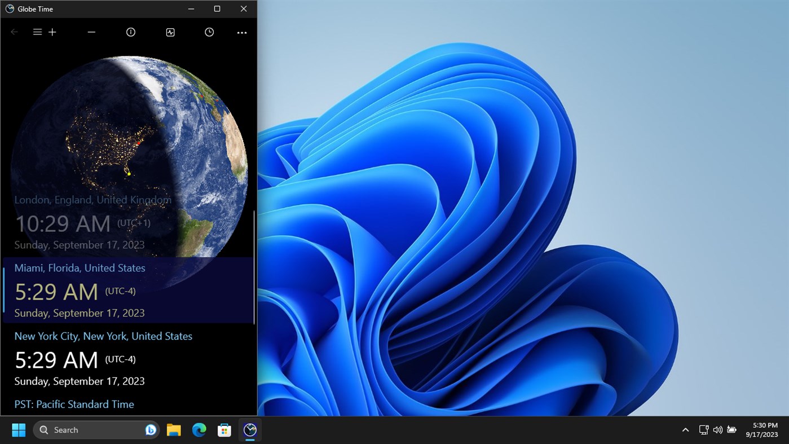Remove location using the minus icon
This screenshot has height=444, width=789.
tap(91, 32)
